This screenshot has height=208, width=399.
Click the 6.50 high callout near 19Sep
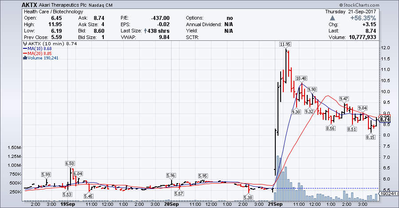coord(70,164)
